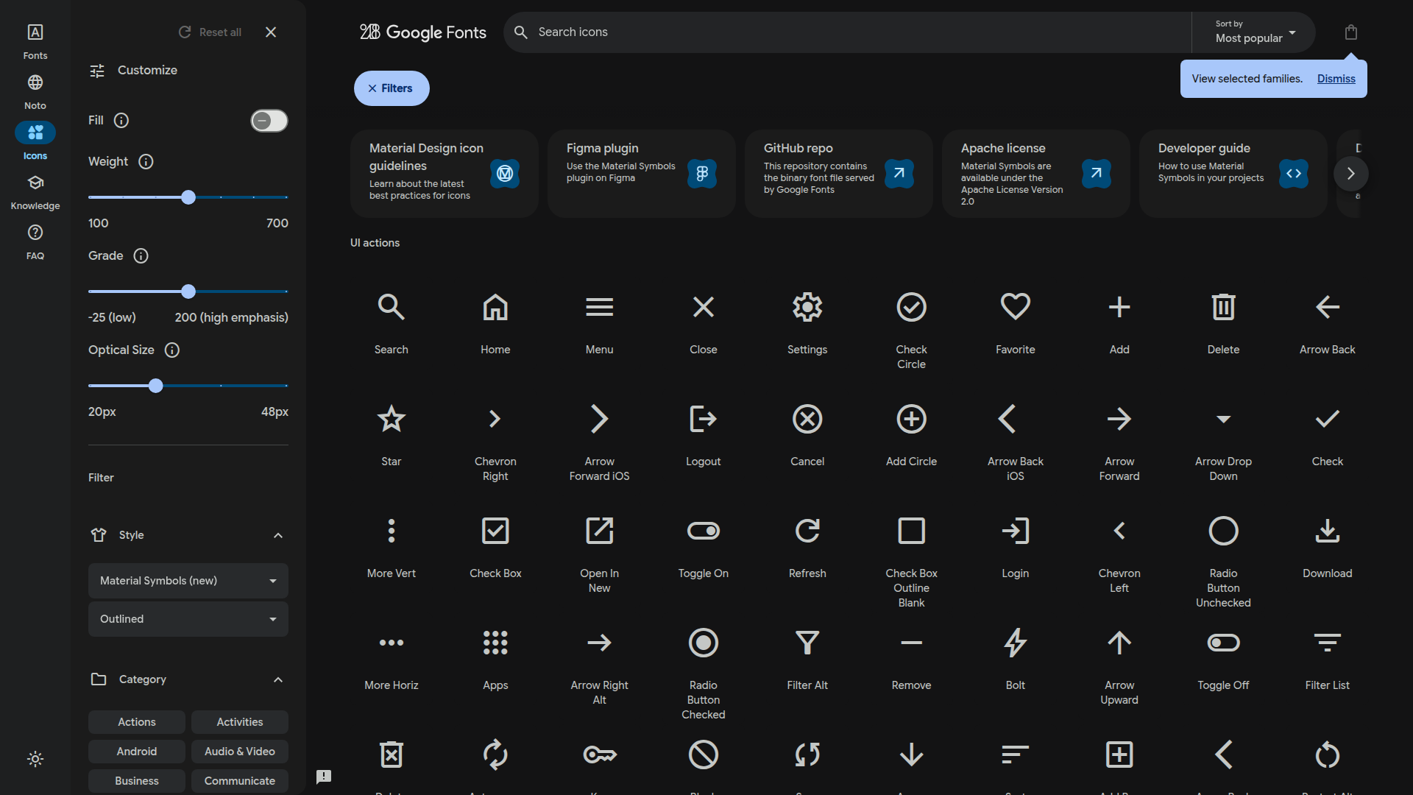1413x795 pixels.
Task: Filter by Audio & Video category
Action: [x=240, y=752]
